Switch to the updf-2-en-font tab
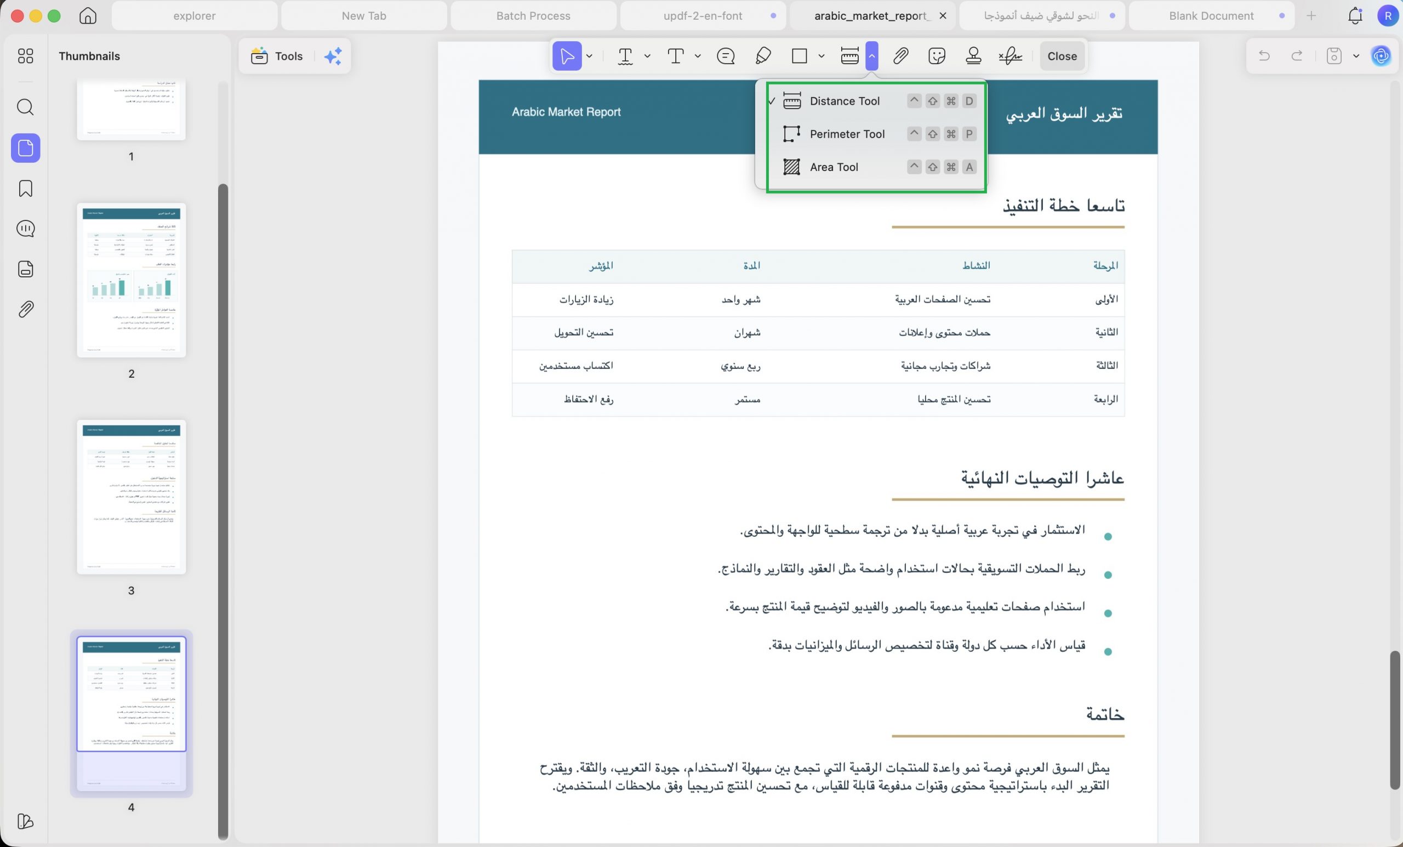1403x847 pixels. (x=703, y=16)
